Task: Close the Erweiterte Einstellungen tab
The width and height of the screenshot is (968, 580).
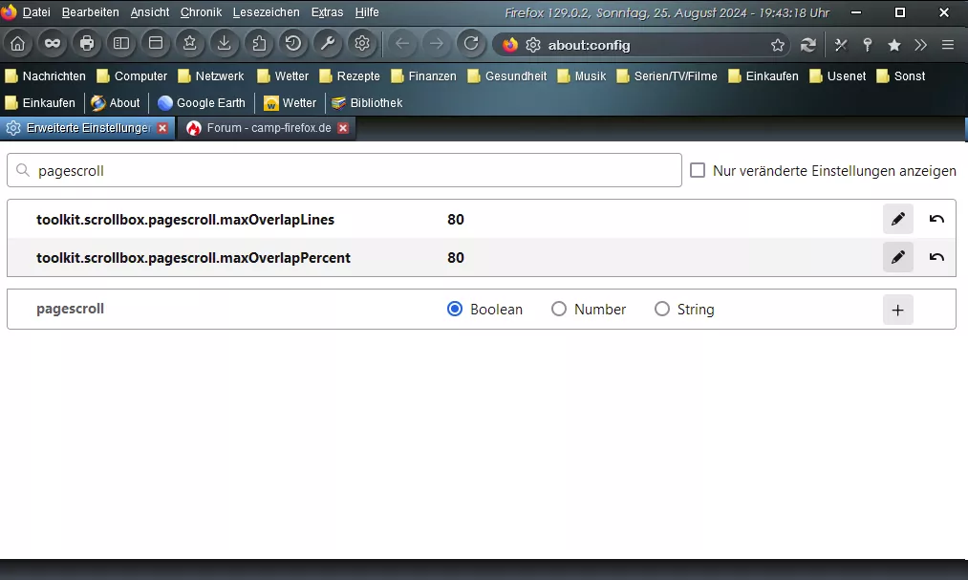Action: [162, 128]
